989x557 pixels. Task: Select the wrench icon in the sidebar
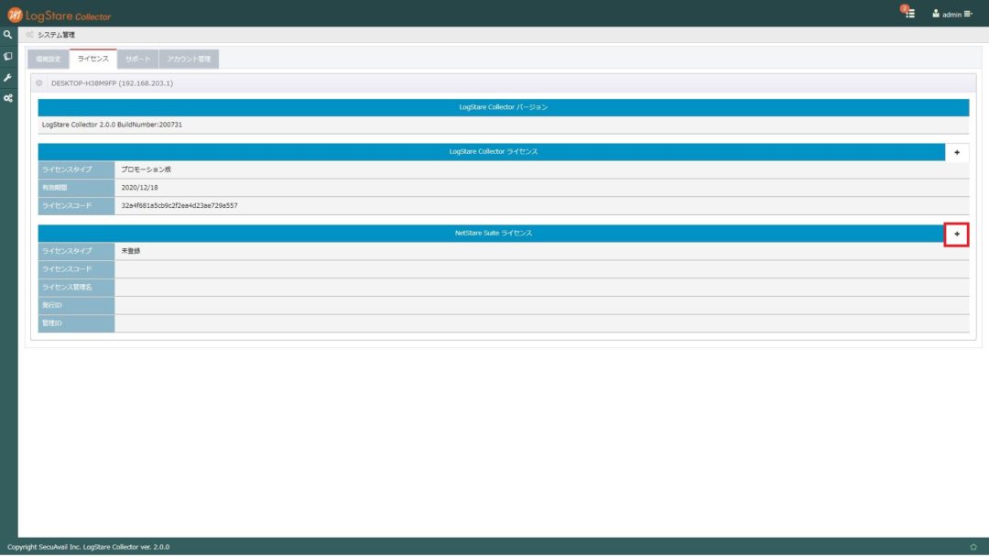(7, 78)
